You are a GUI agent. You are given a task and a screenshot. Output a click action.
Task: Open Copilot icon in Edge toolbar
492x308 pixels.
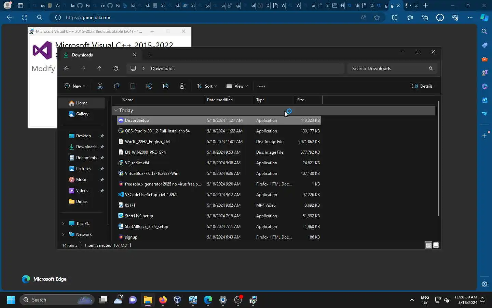click(x=484, y=17)
